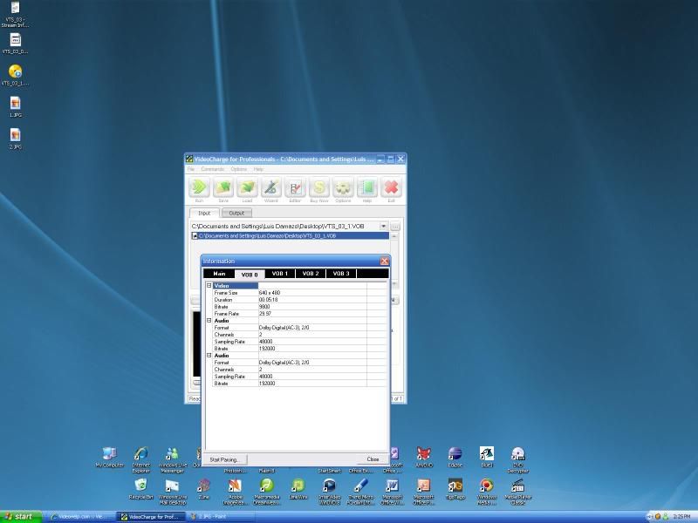Select the TigoTago desktop icon
The height and width of the screenshot is (523, 698).
(455, 489)
